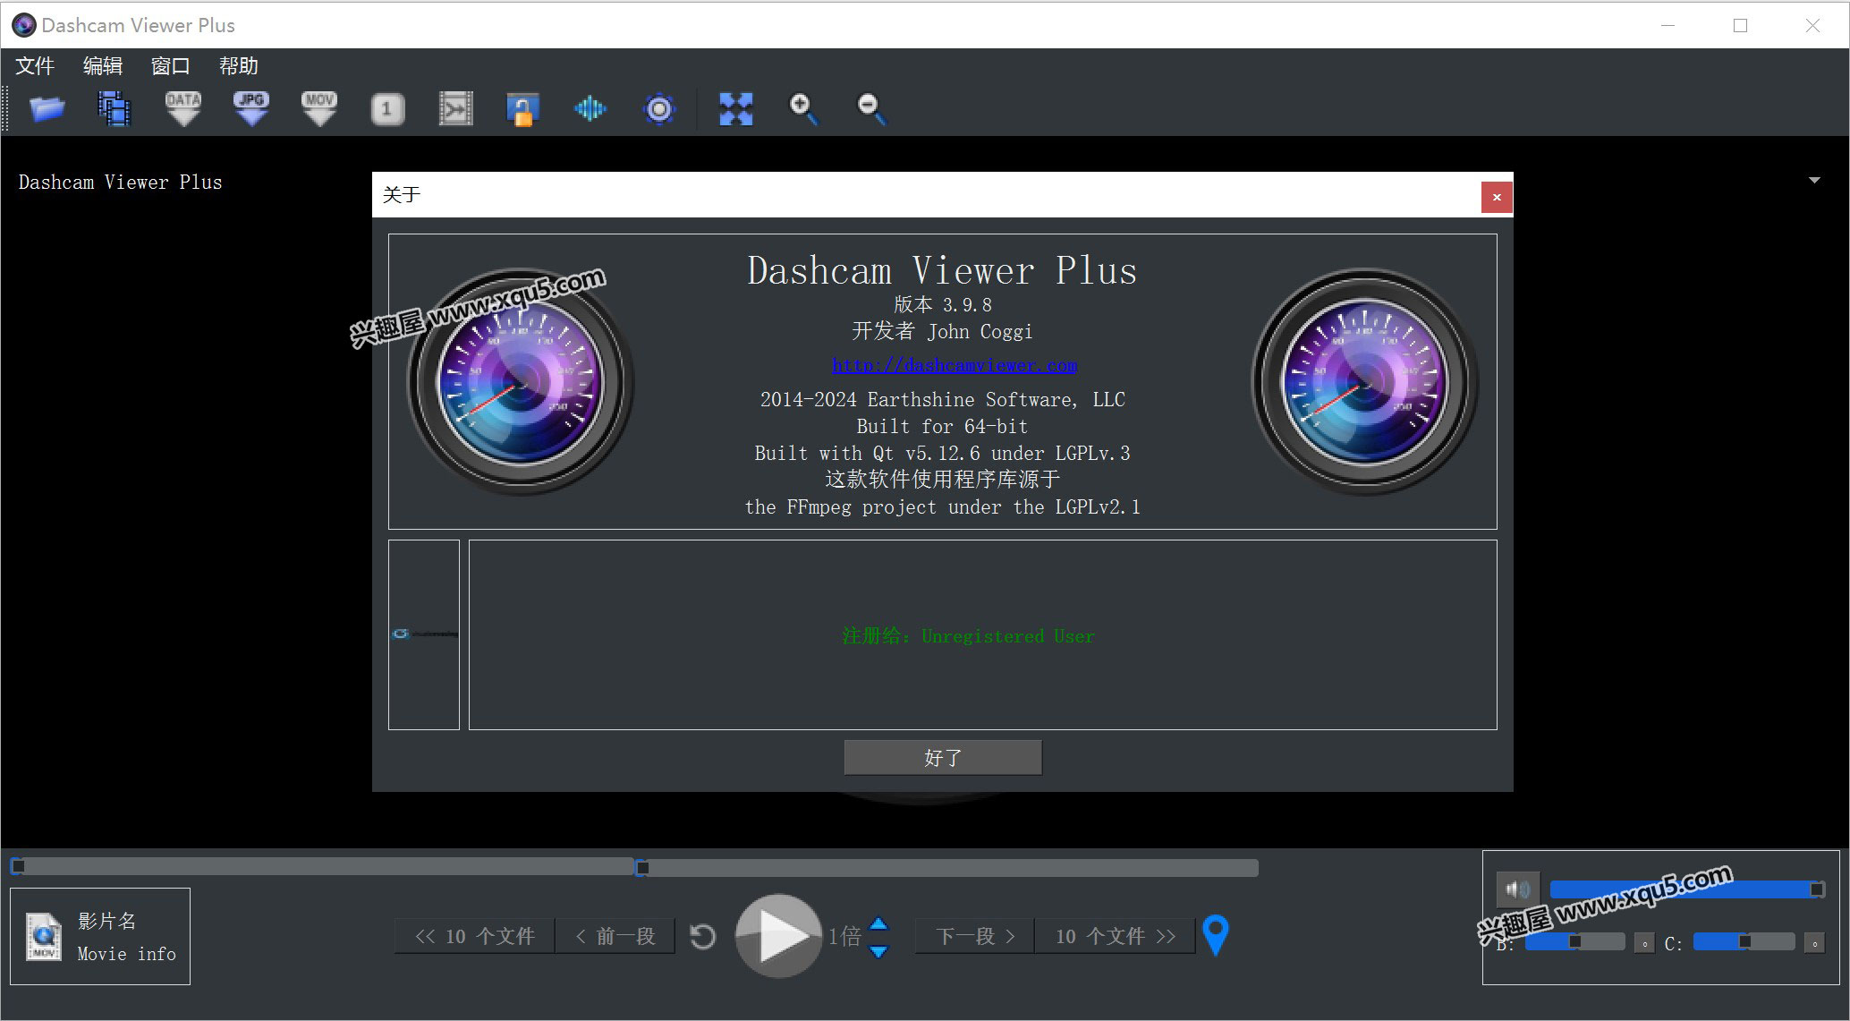Screen dimensions: 1850x1021
Task: Open the audio waveform toolbar icon
Action: [x=590, y=109]
